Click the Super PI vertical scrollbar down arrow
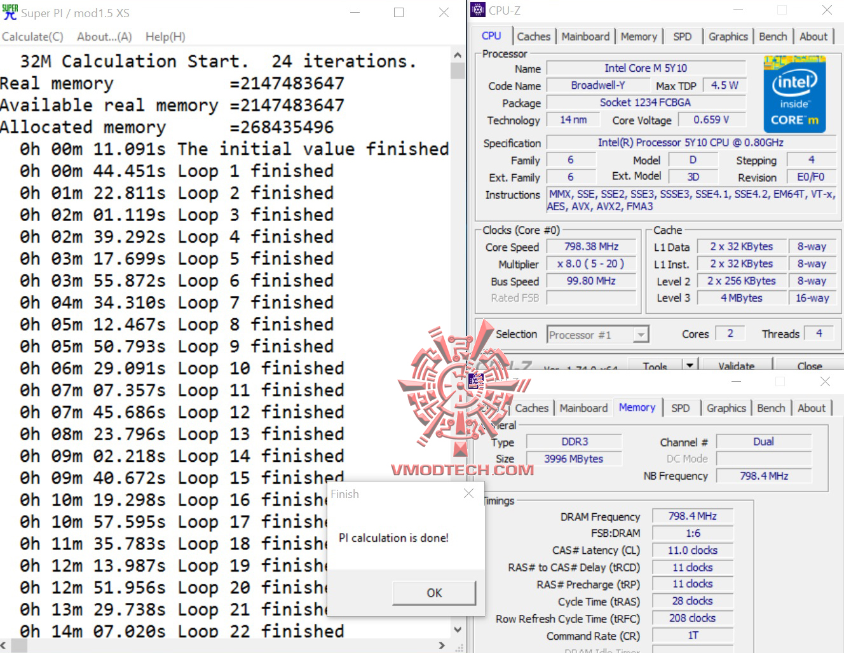 (458, 629)
